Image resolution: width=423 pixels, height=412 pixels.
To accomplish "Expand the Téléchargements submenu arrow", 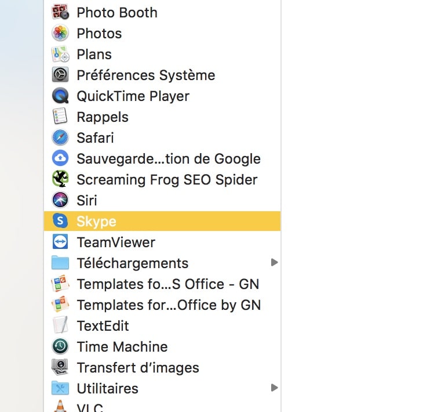I will click(274, 263).
